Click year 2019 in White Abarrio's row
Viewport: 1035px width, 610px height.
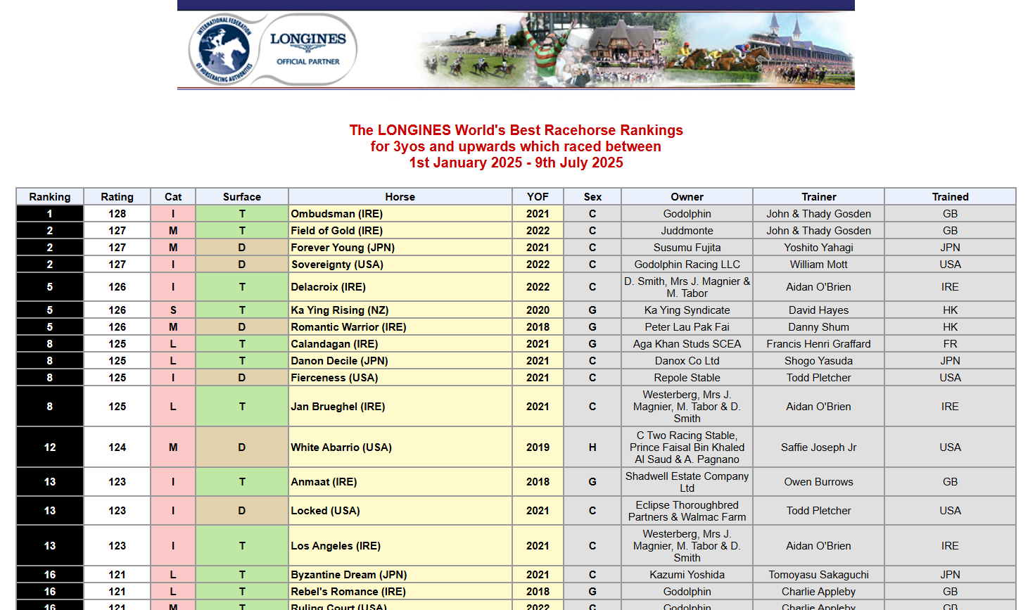(538, 447)
